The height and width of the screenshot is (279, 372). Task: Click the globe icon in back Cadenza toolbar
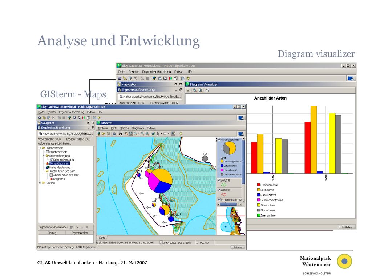154,78
